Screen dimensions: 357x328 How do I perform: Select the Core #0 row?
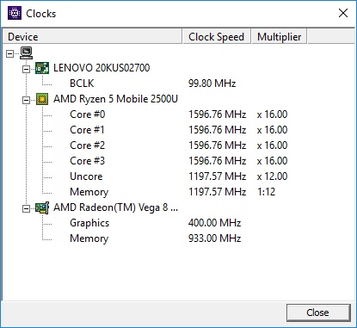point(178,114)
